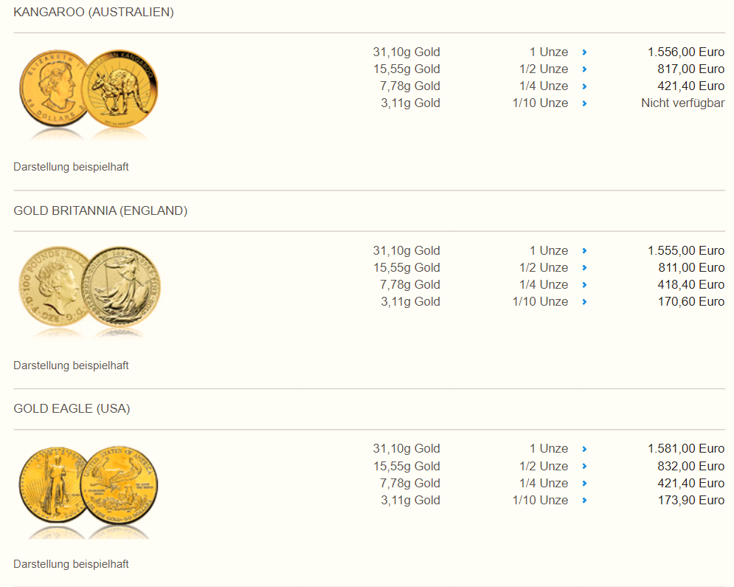Click the arrow beside Gold Eagle 1 Unze
Screen dimensions: 734x587
584,449
